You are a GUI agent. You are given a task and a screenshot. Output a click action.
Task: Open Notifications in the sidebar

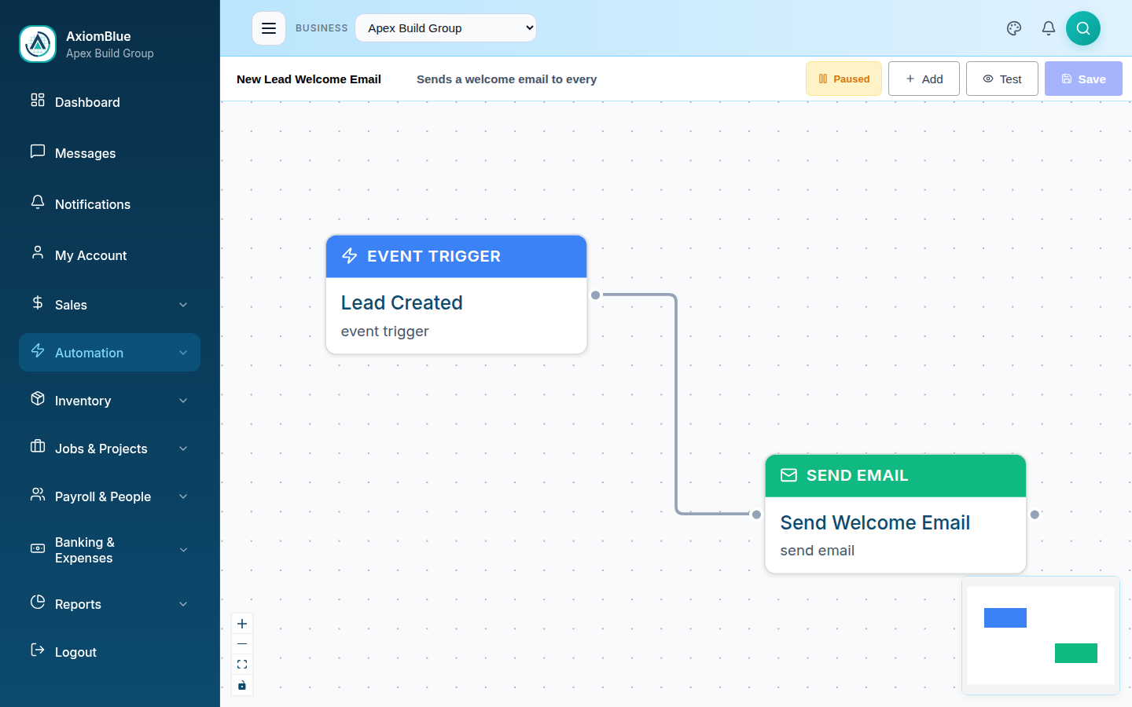coord(109,204)
